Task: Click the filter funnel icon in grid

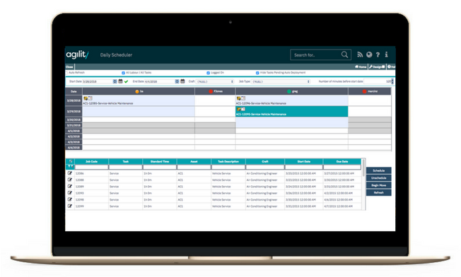Action: tap(70, 167)
